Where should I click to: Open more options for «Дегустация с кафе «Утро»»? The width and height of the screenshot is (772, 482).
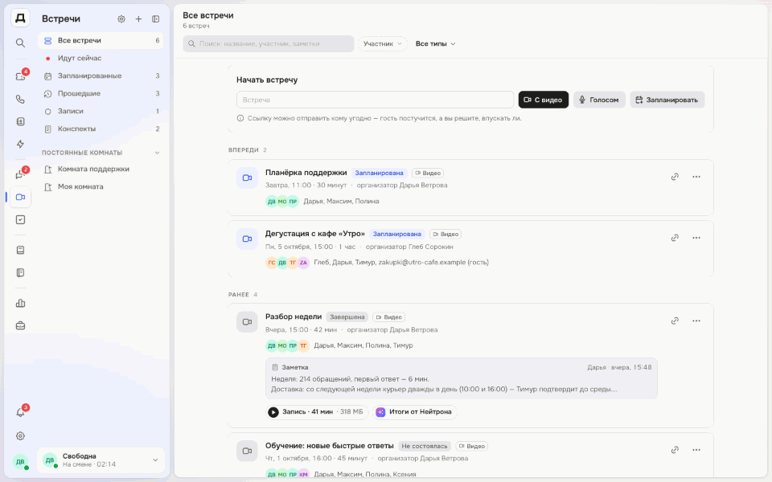click(696, 238)
